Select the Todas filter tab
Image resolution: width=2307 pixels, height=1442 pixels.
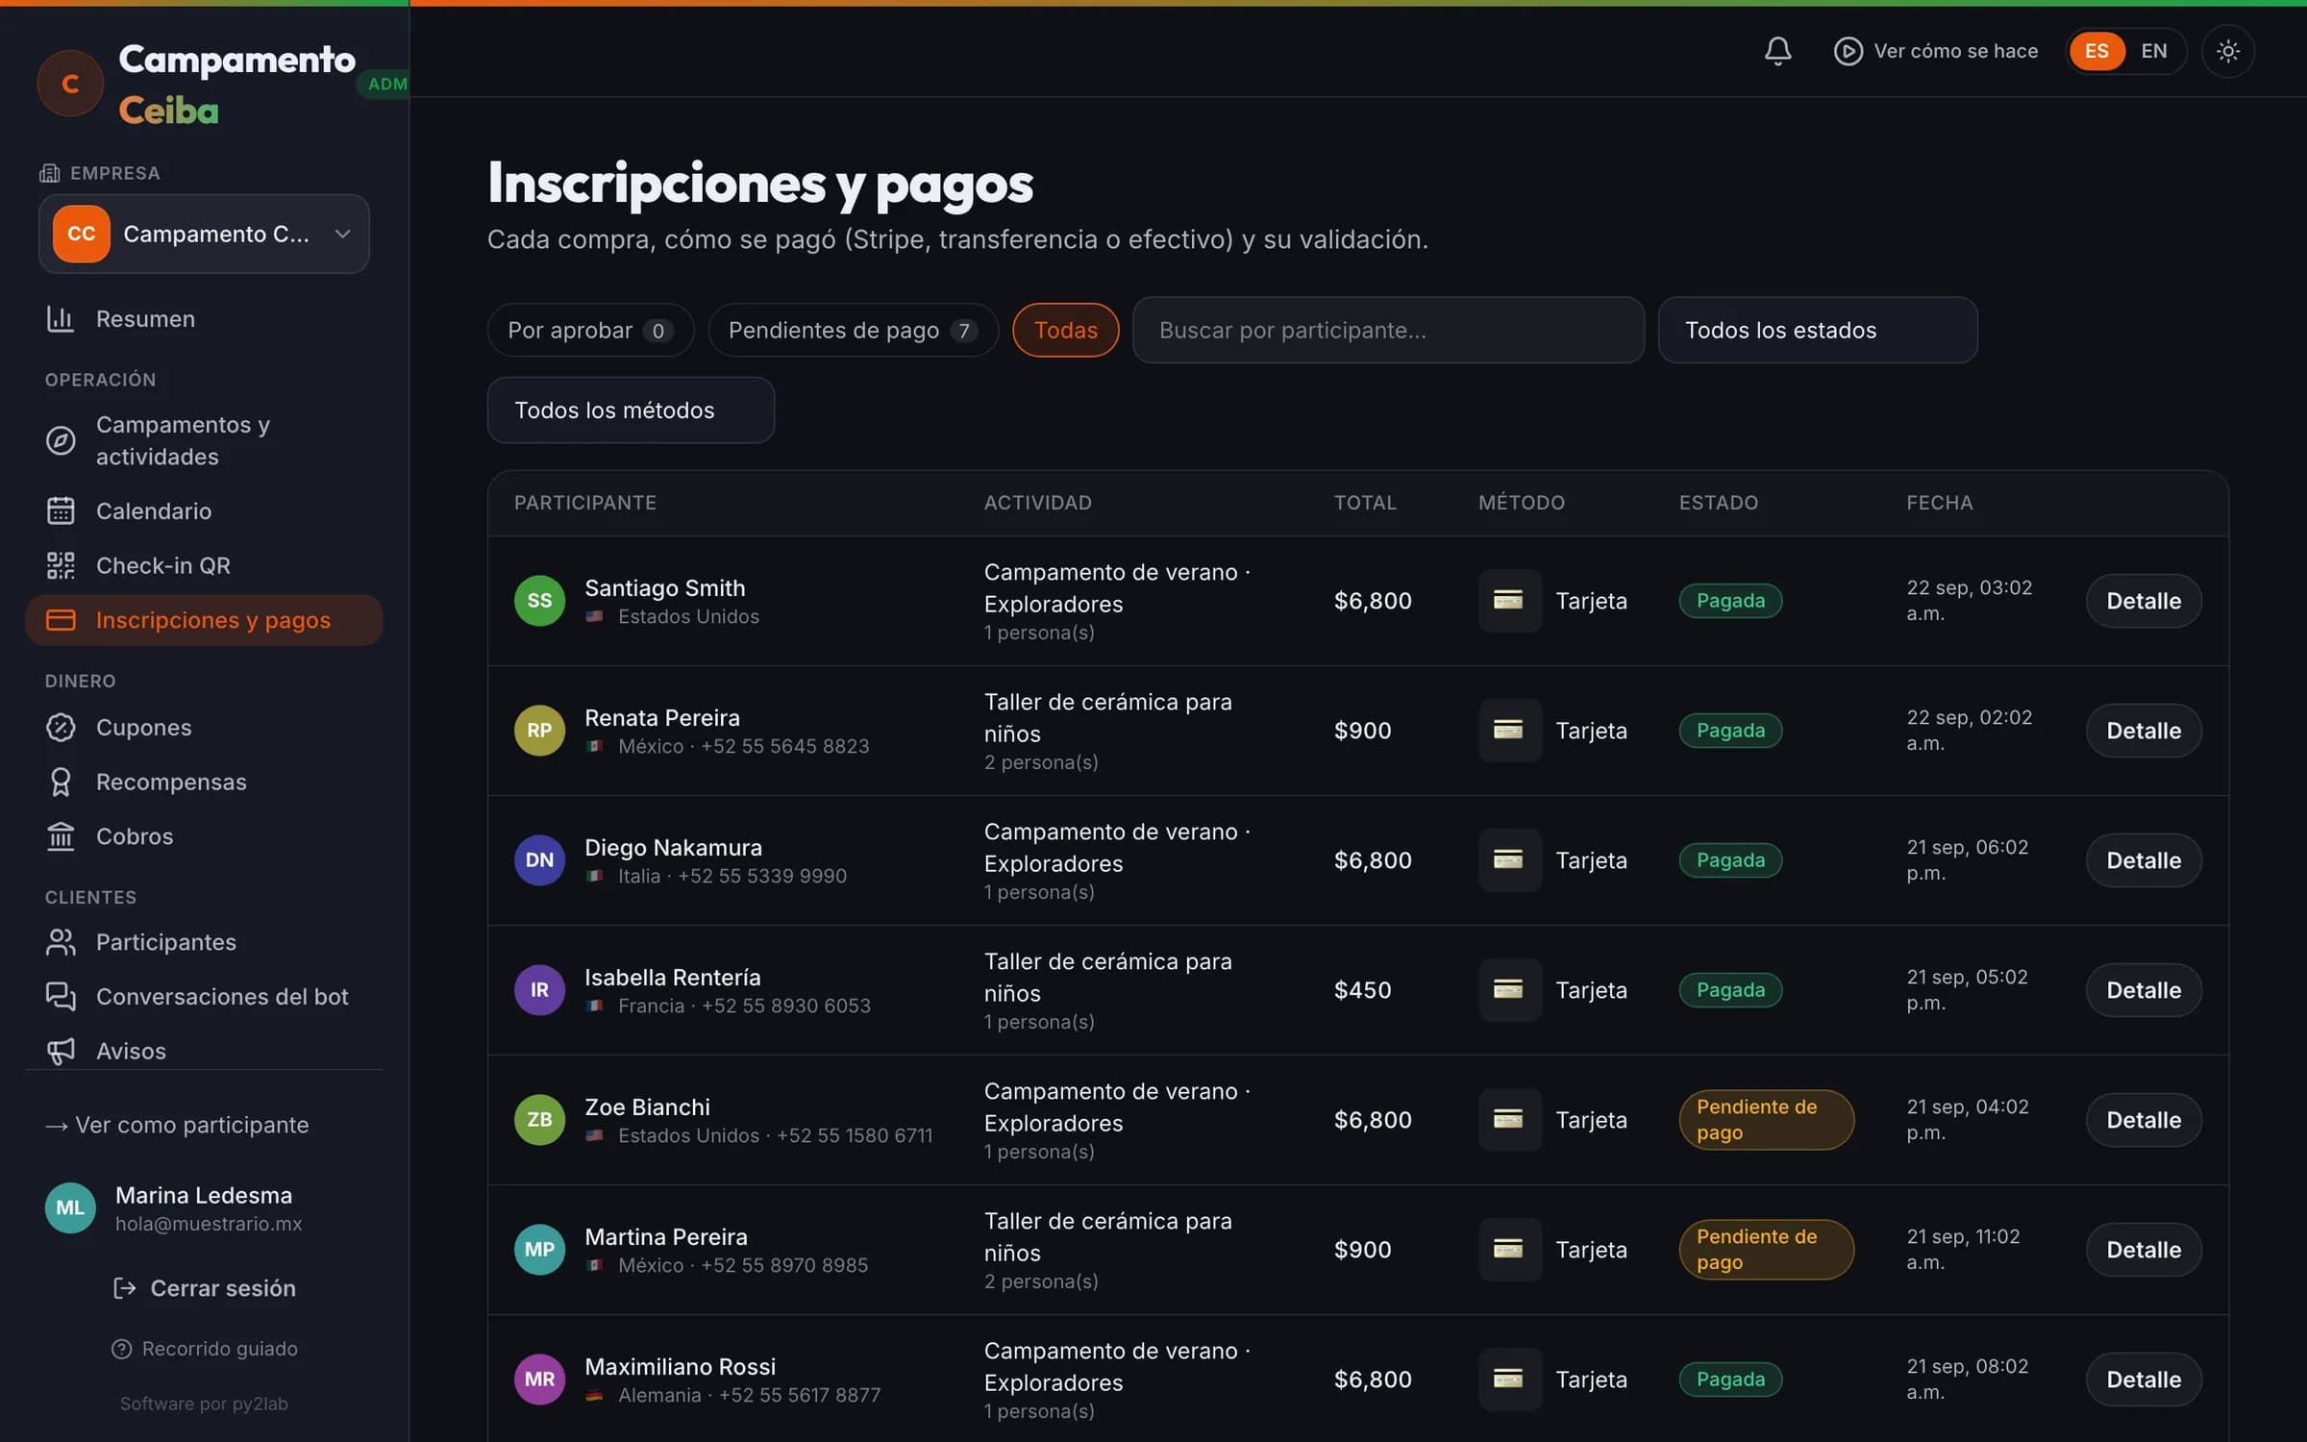click(1065, 330)
